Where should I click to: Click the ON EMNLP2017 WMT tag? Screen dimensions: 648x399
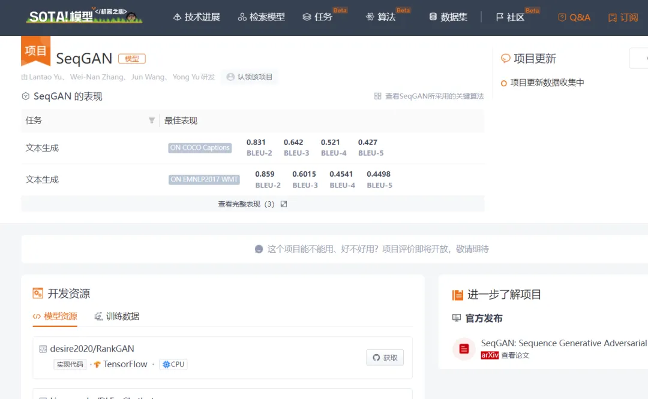pyautogui.click(x=204, y=180)
